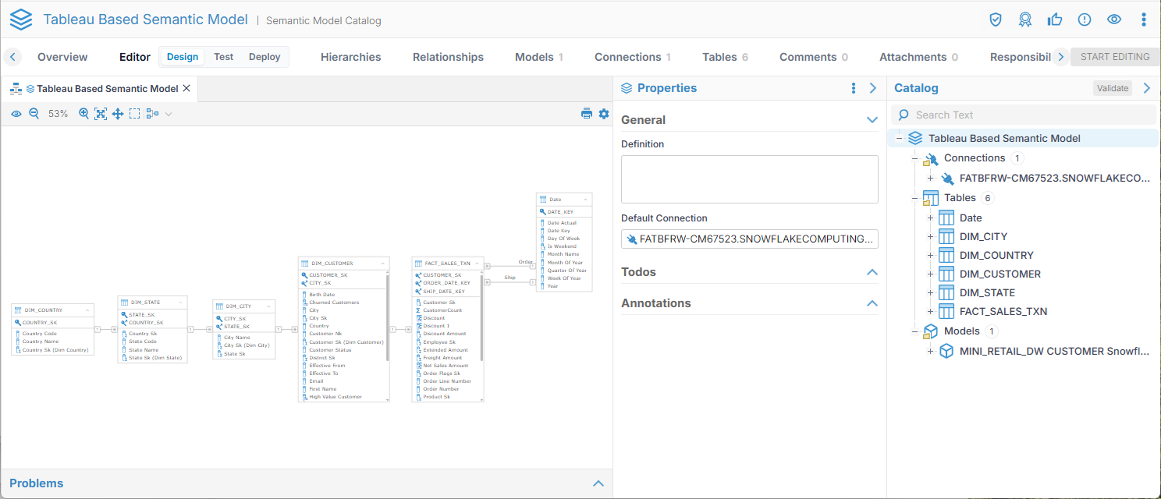Open the Hierarchies tab

350,57
